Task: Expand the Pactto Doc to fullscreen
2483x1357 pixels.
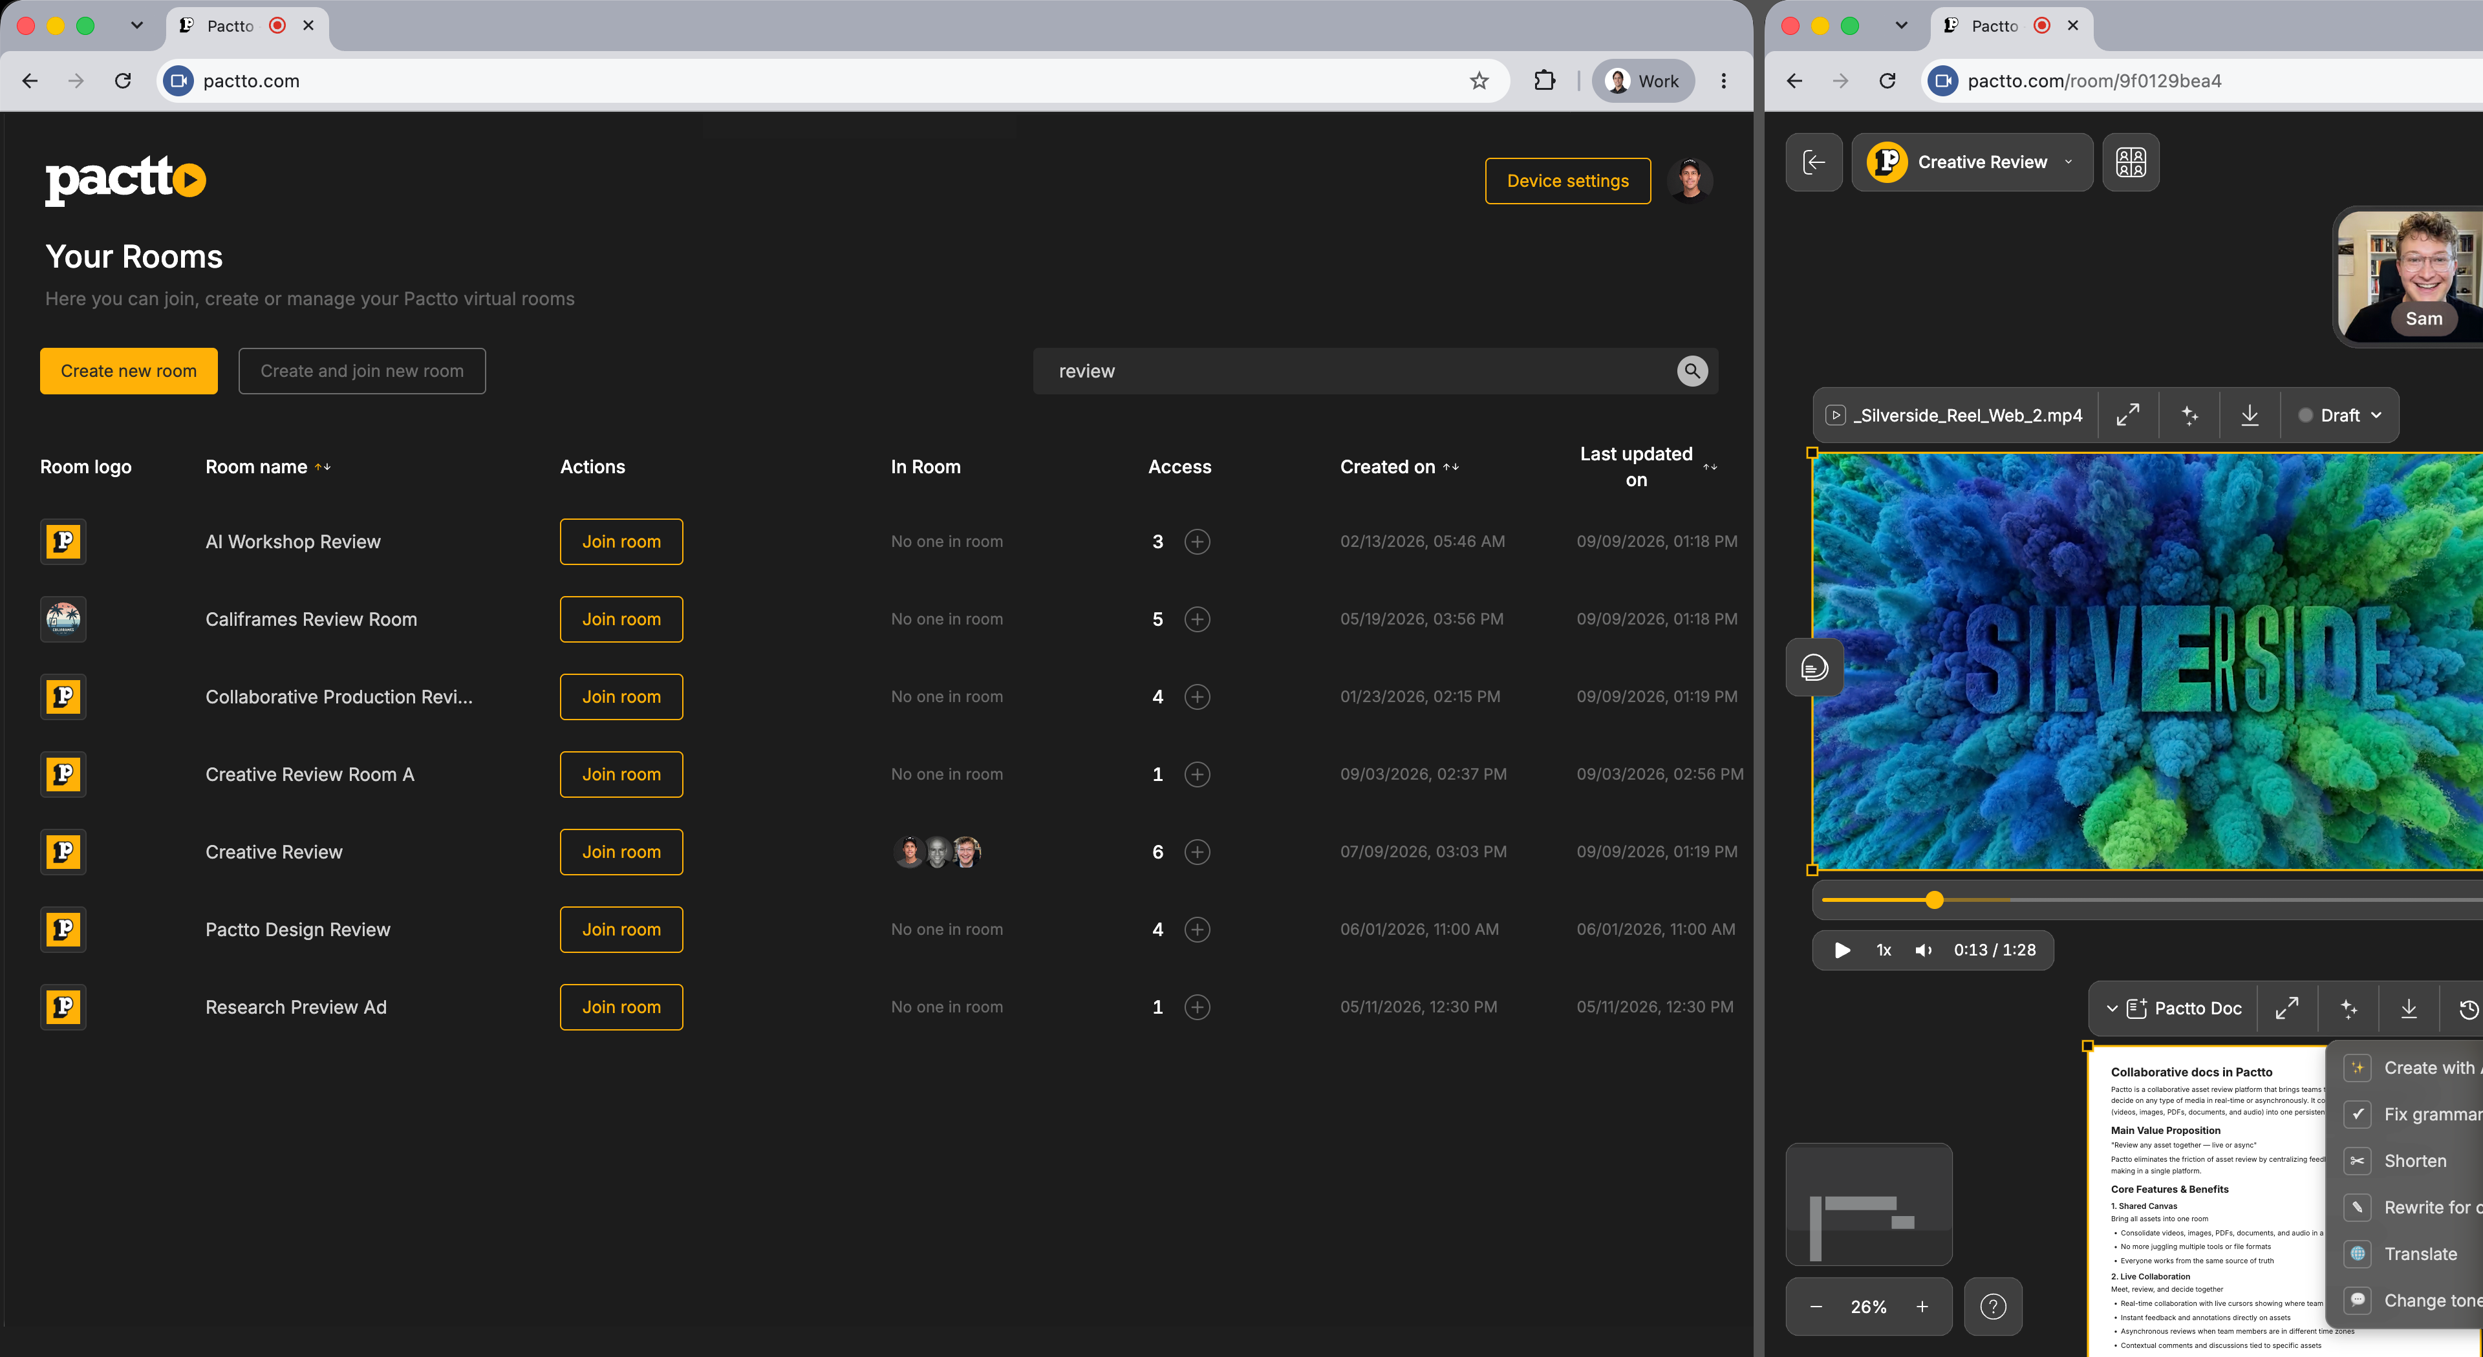Action: pyautogui.click(x=2286, y=1008)
